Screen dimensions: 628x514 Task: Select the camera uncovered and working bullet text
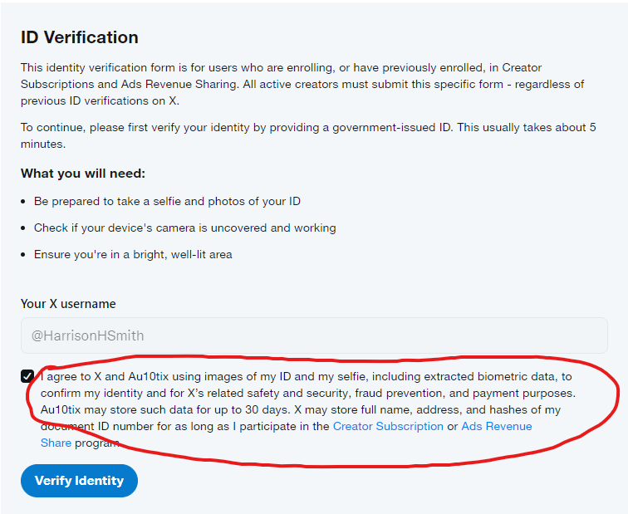(x=184, y=228)
